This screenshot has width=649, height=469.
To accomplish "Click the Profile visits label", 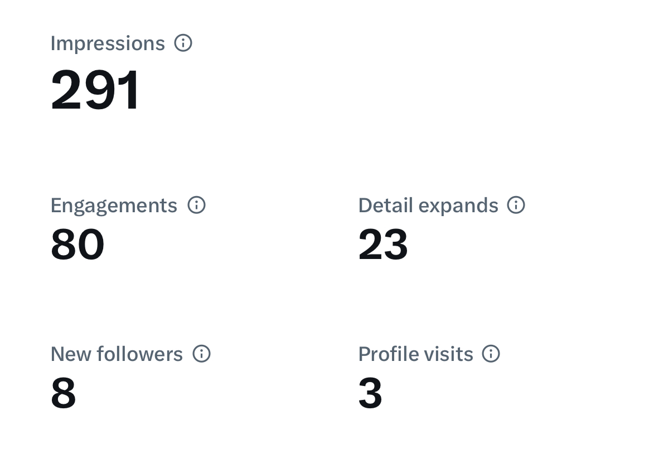I will click(415, 354).
